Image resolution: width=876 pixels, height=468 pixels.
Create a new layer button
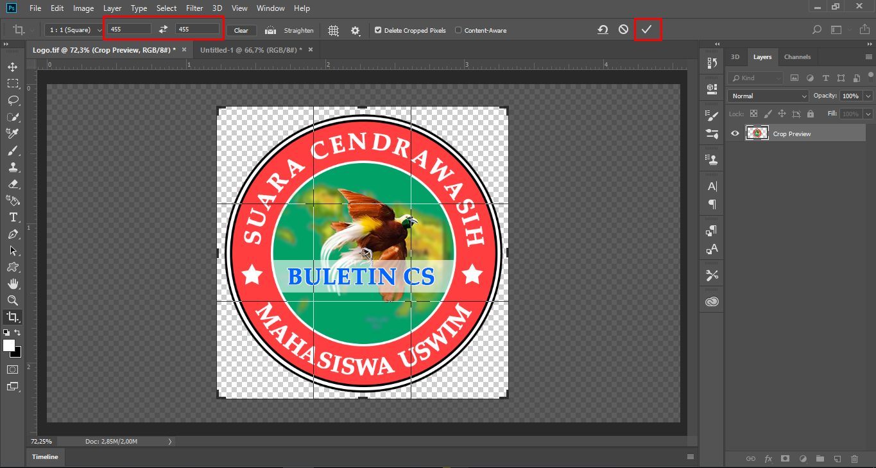point(837,458)
